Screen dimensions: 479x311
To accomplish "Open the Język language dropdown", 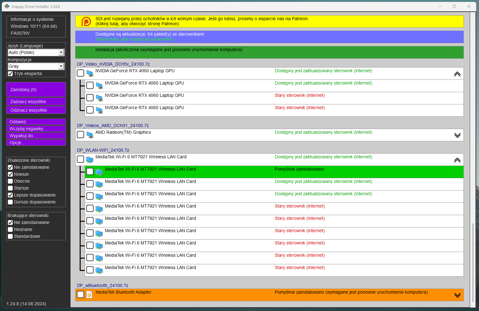I will 61,53.
